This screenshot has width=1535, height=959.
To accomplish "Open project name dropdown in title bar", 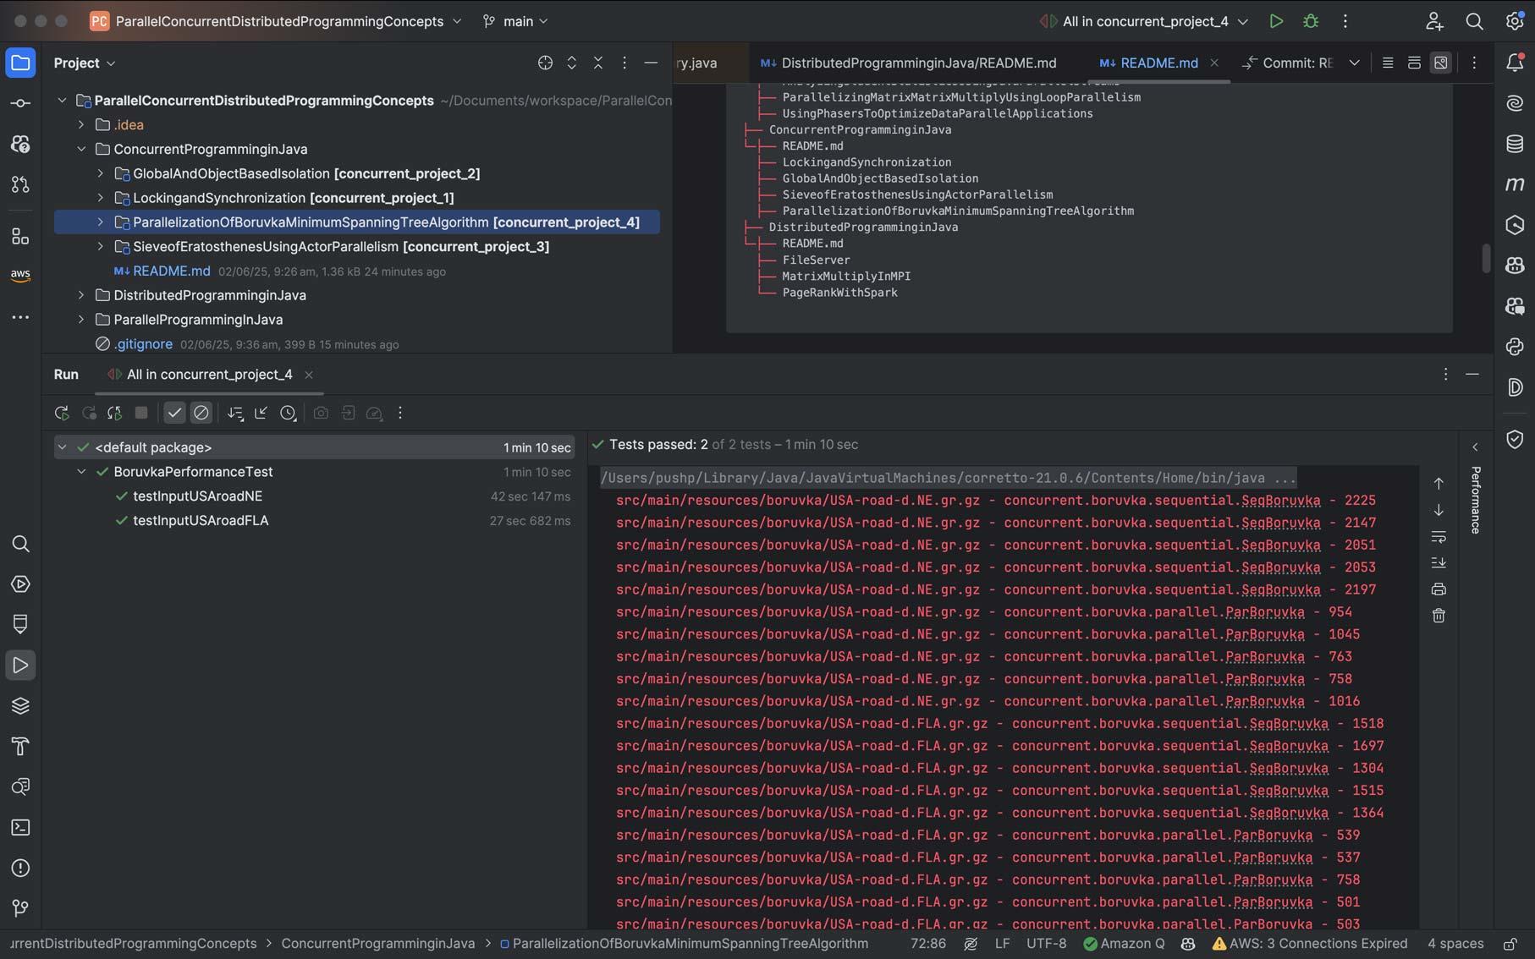I will (276, 21).
